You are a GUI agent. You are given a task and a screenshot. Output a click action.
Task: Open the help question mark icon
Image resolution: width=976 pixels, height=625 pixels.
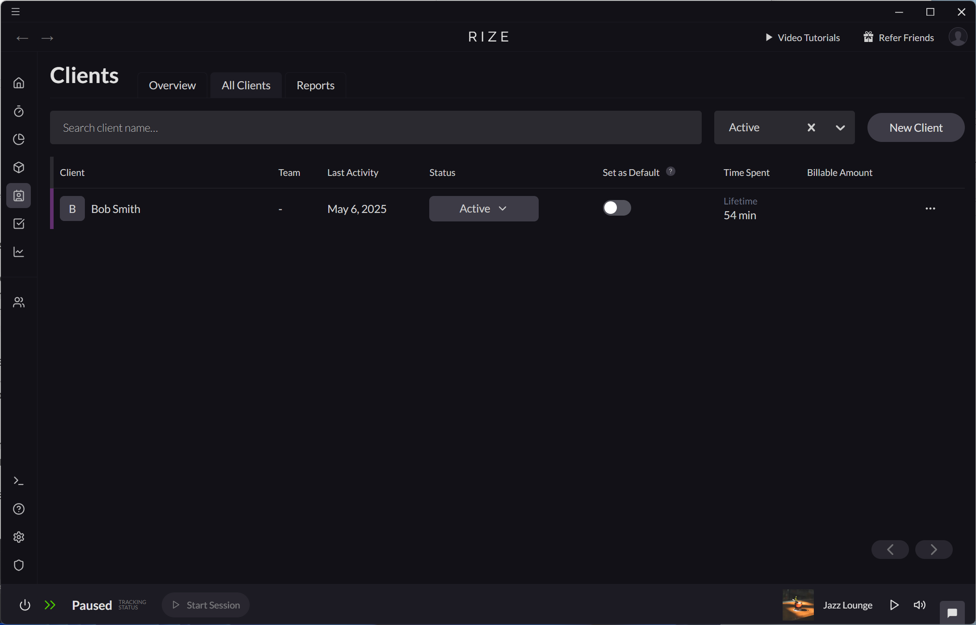click(x=19, y=509)
